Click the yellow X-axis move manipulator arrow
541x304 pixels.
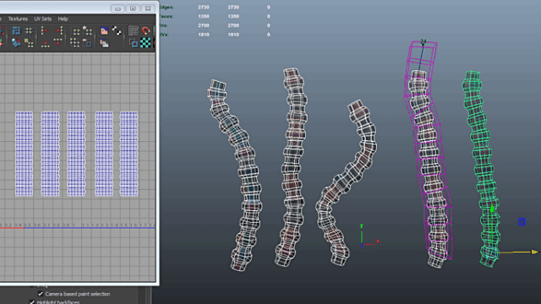click(x=534, y=252)
